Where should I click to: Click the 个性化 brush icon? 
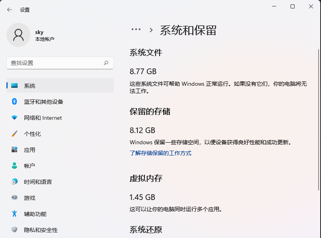14,134
